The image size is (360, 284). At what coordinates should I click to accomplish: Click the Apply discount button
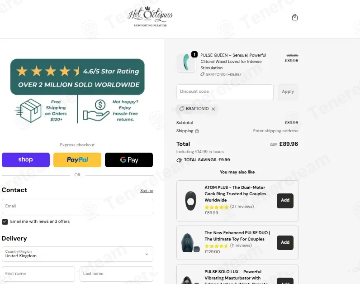[x=288, y=92]
